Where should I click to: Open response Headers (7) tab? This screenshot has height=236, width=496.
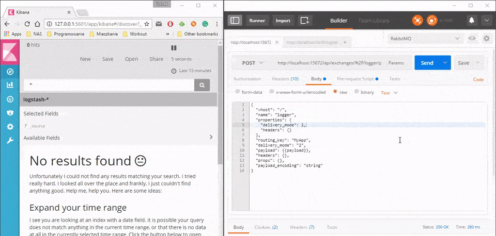coord(302,227)
